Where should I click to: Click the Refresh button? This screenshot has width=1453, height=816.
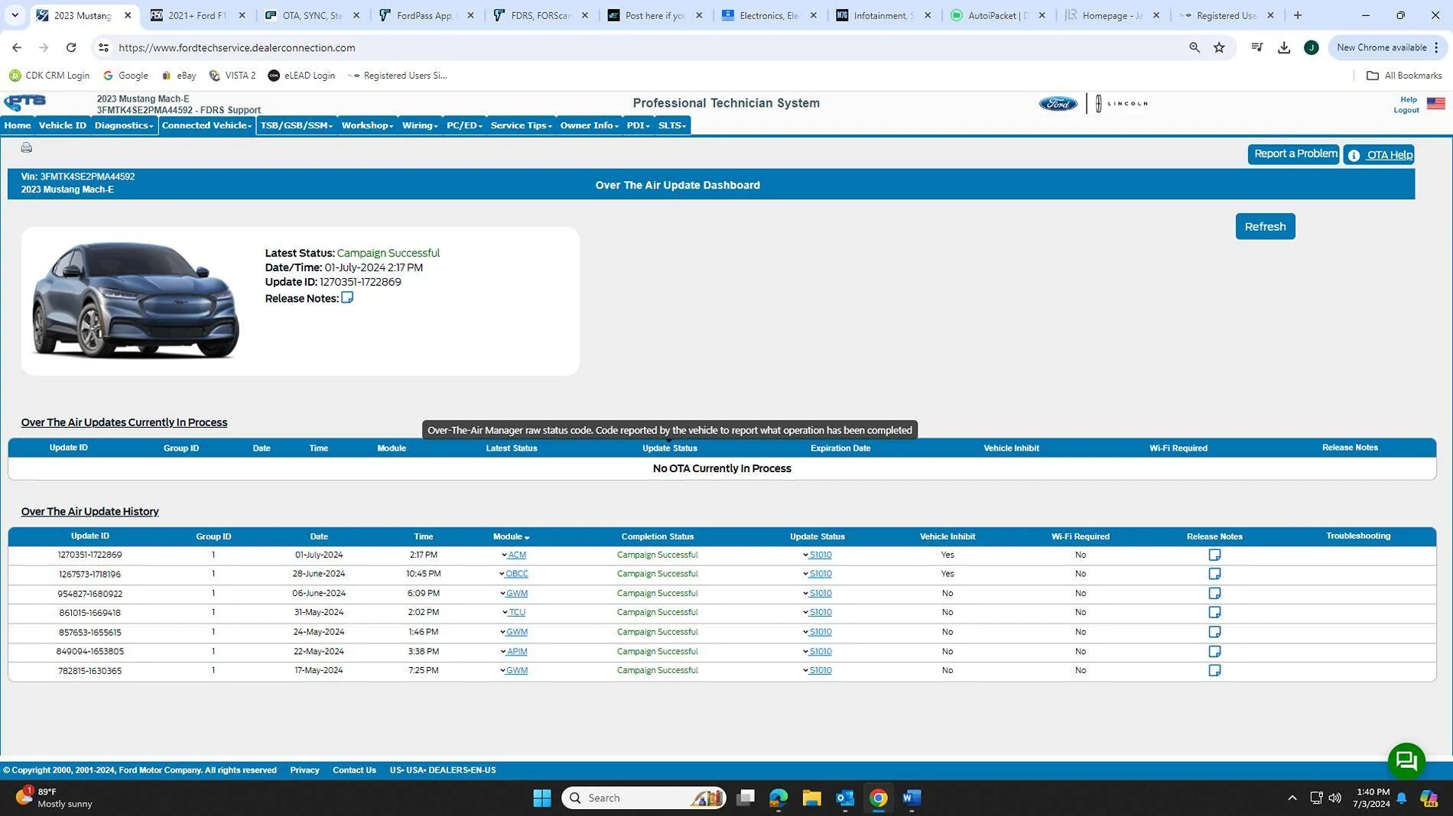pos(1265,226)
